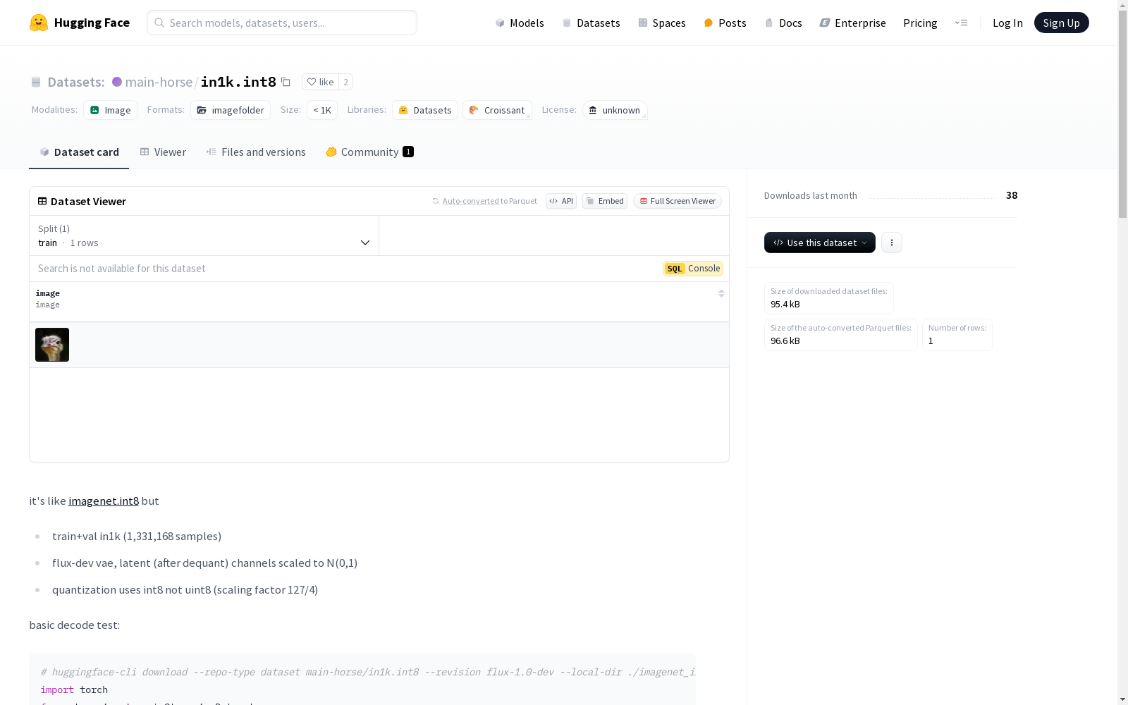Go to Models page
Image resolution: width=1128 pixels, height=705 pixels.
pyautogui.click(x=520, y=23)
